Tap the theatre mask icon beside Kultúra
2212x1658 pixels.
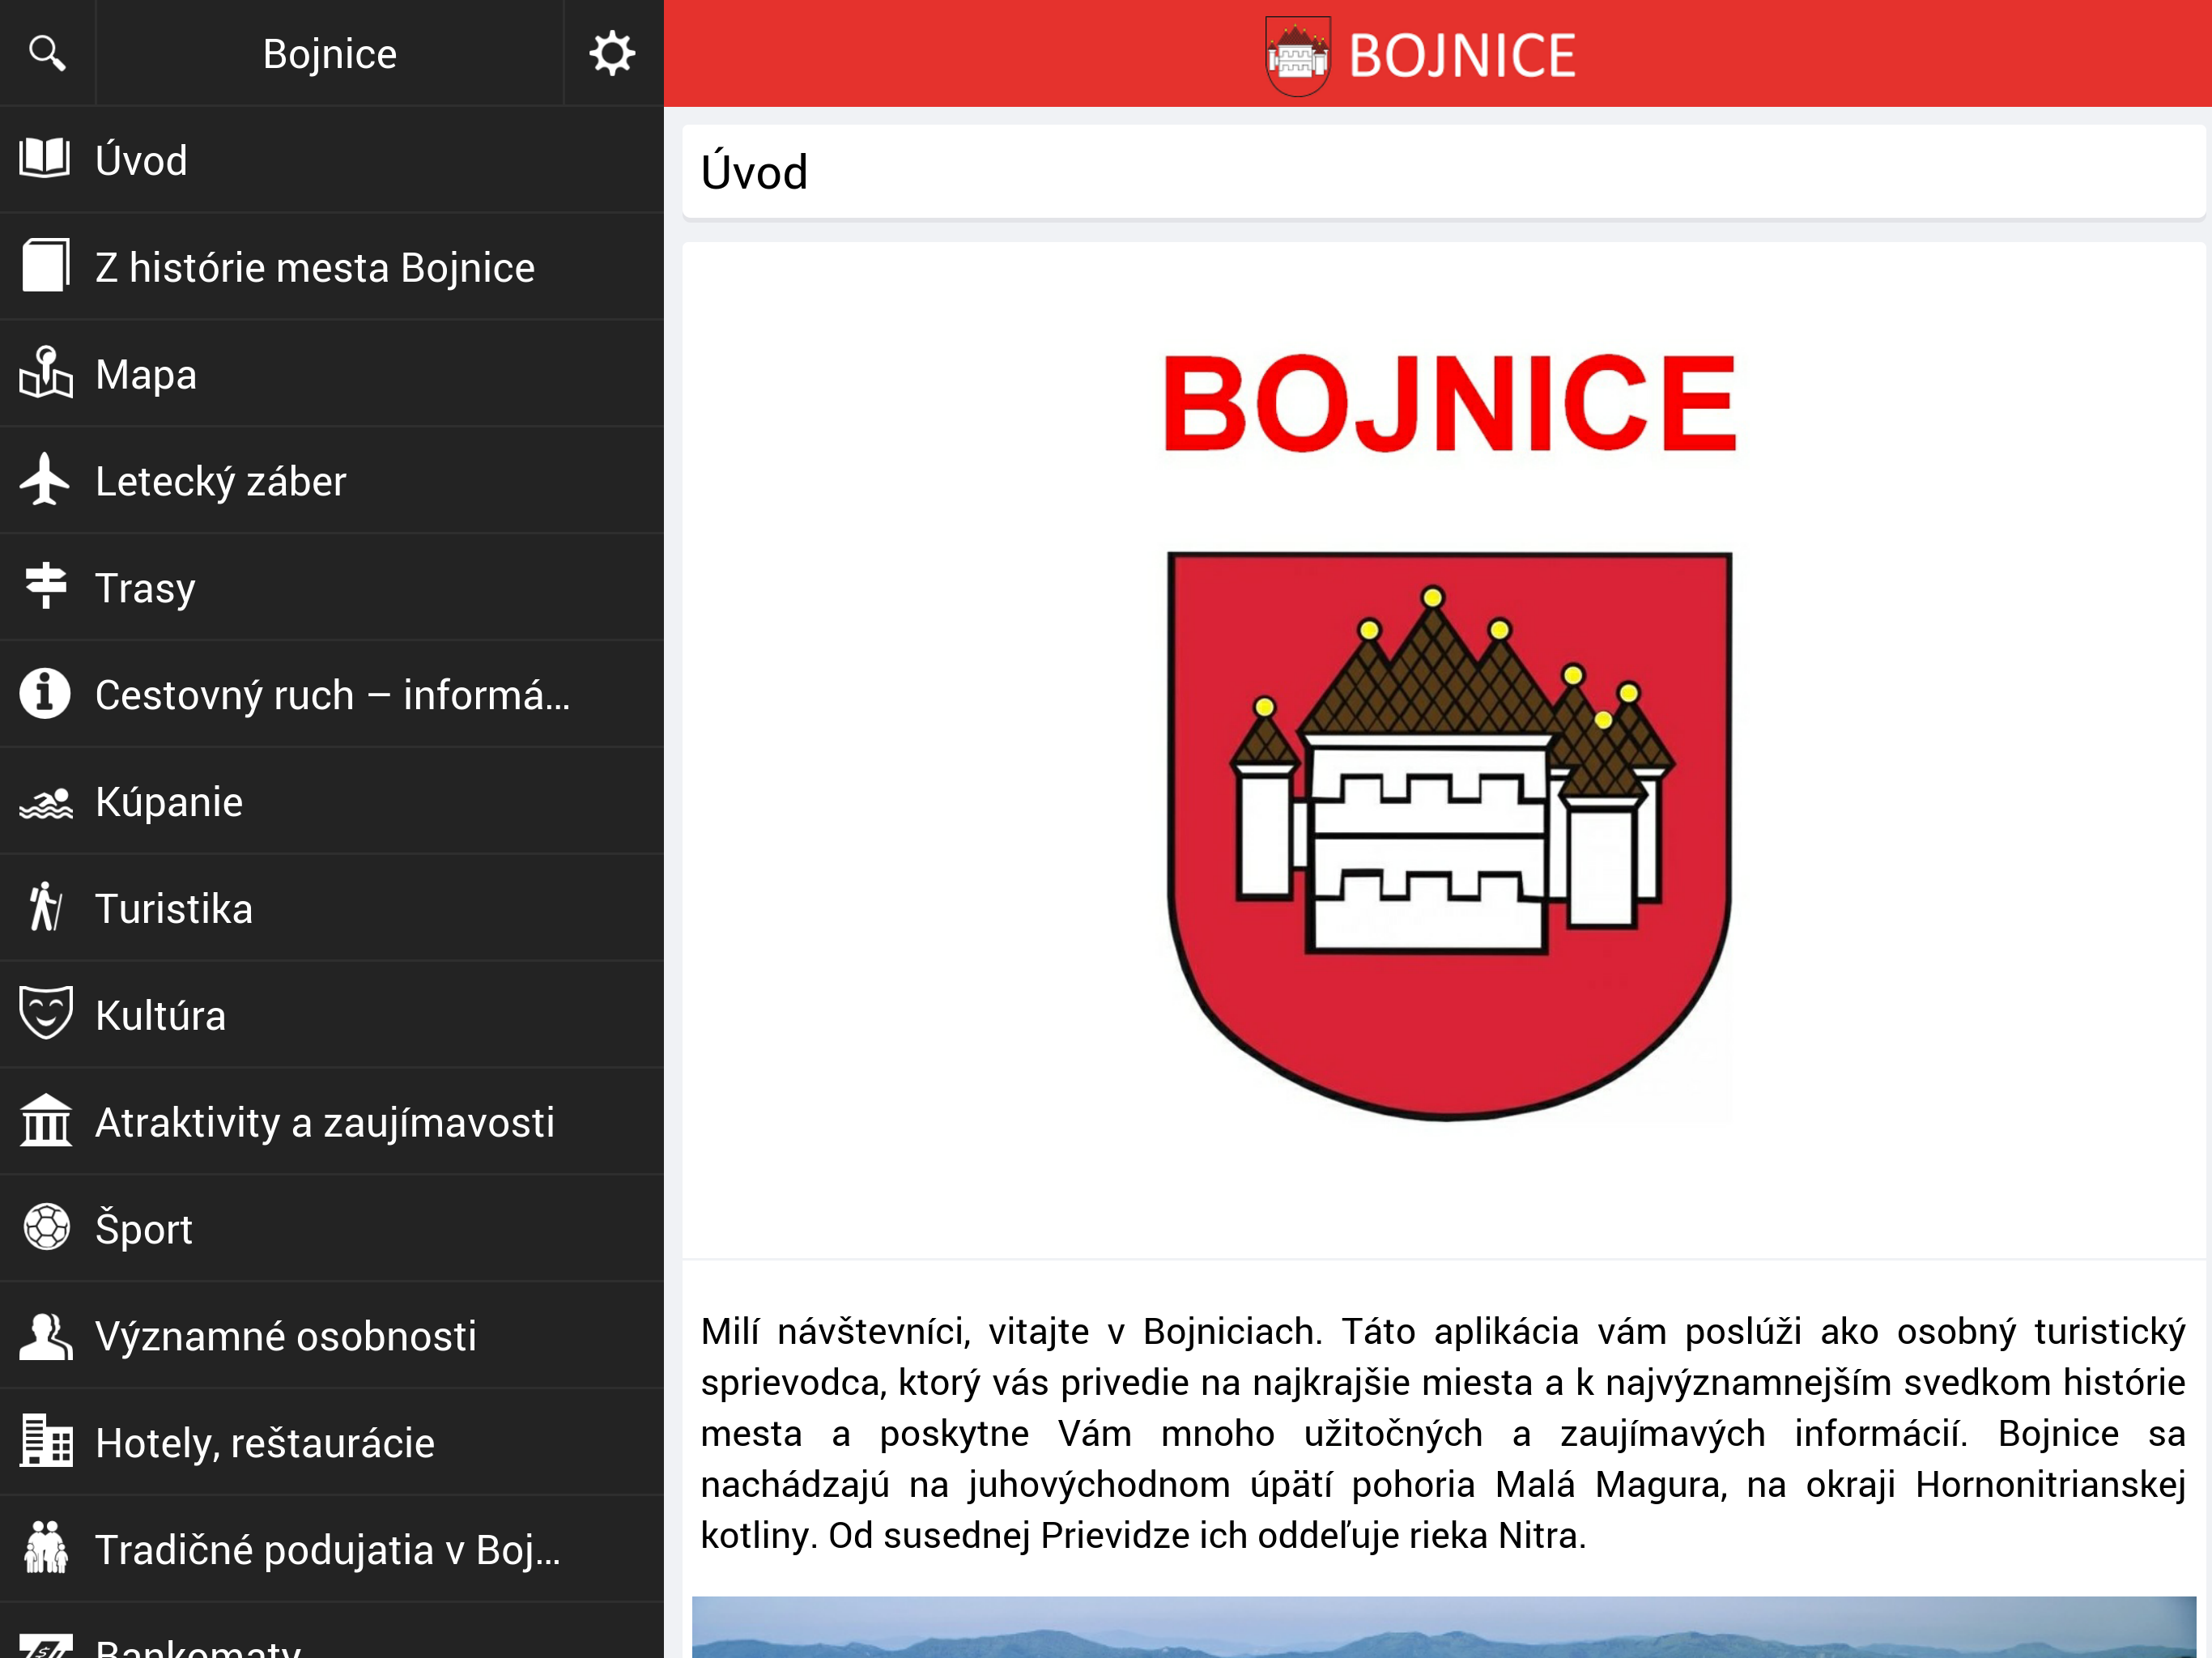[x=45, y=1013]
